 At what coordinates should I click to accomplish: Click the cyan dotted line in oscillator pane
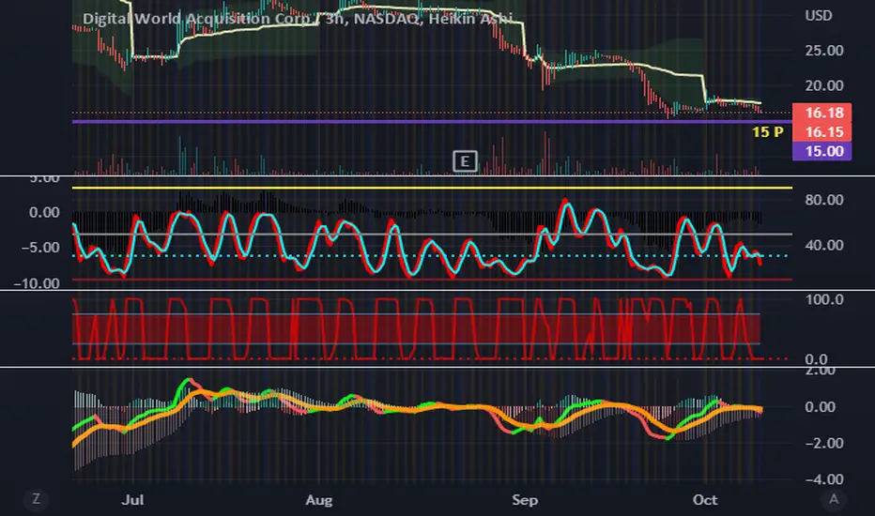click(x=432, y=255)
